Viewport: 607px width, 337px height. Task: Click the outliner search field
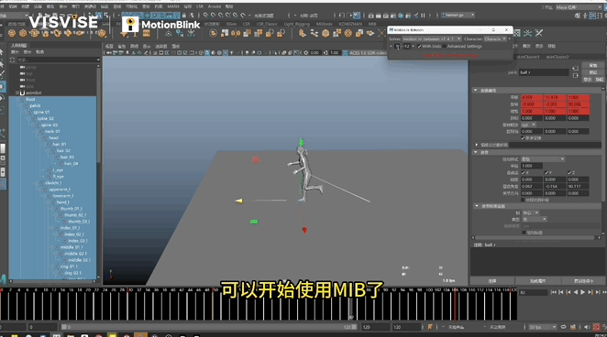coord(56,60)
